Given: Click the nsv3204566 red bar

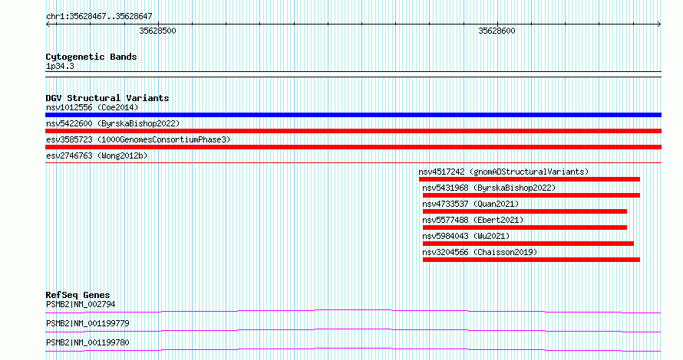Looking at the screenshot, I should (x=531, y=260).
